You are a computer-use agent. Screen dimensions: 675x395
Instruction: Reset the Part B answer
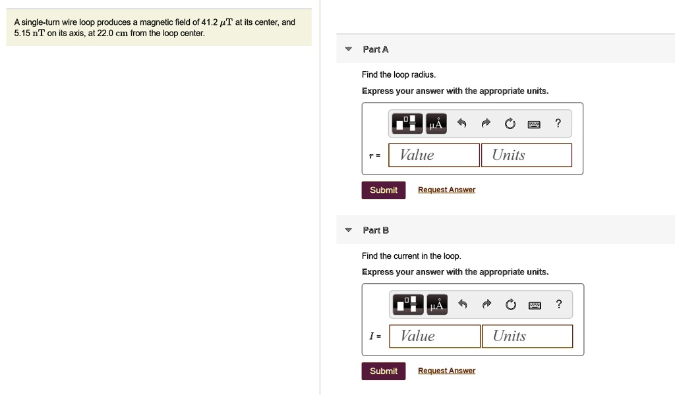click(510, 304)
